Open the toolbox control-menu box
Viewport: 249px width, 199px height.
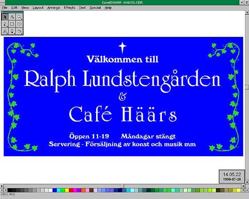(x=2, y=12)
